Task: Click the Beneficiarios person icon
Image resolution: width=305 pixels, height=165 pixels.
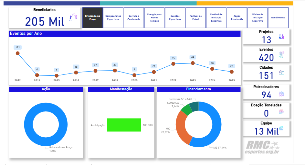Action: 73,17
